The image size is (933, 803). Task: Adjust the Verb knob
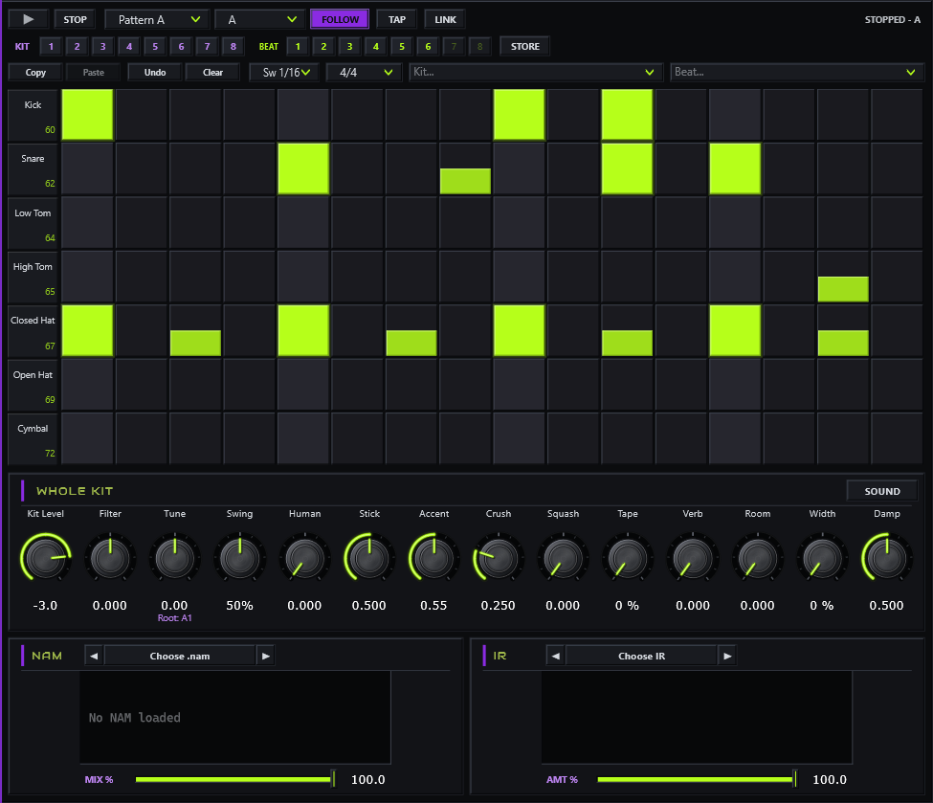[x=693, y=557]
